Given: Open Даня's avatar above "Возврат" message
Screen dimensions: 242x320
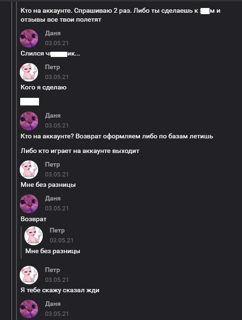Looking at the screenshot, I should 29,204.
